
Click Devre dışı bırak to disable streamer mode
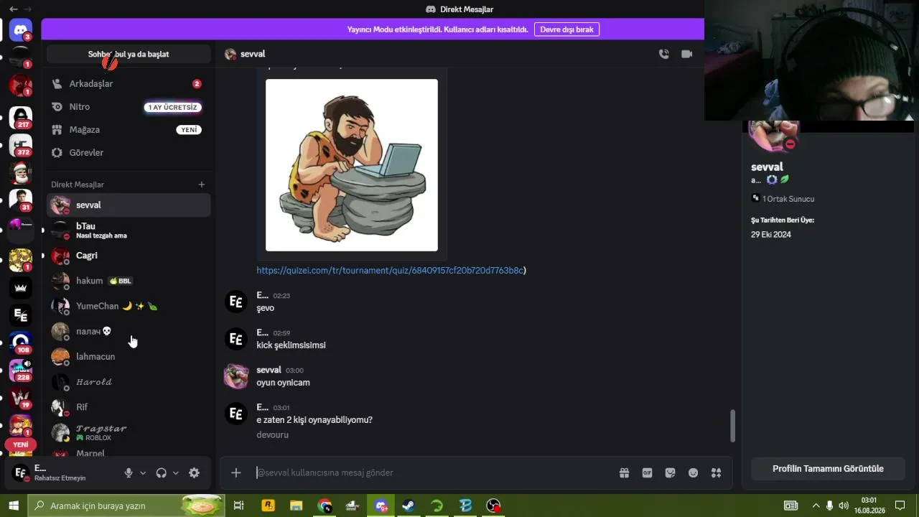tap(566, 29)
